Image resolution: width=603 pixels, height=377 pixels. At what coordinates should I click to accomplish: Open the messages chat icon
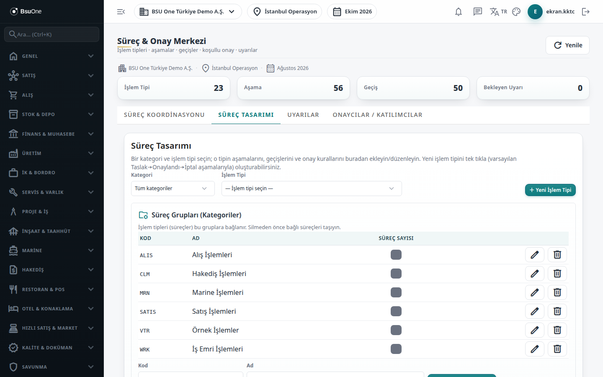[x=478, y=12]
